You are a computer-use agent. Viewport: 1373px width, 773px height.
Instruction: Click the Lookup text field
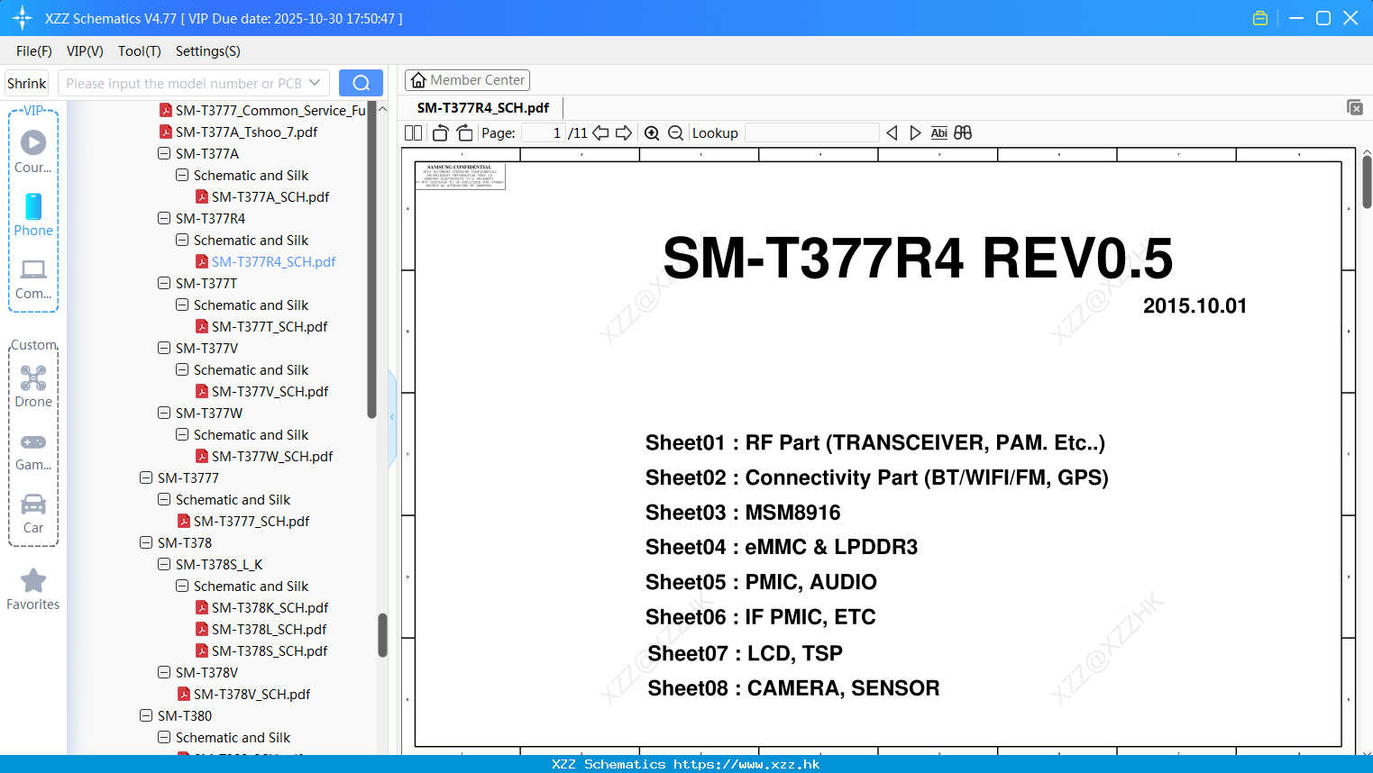812,132
